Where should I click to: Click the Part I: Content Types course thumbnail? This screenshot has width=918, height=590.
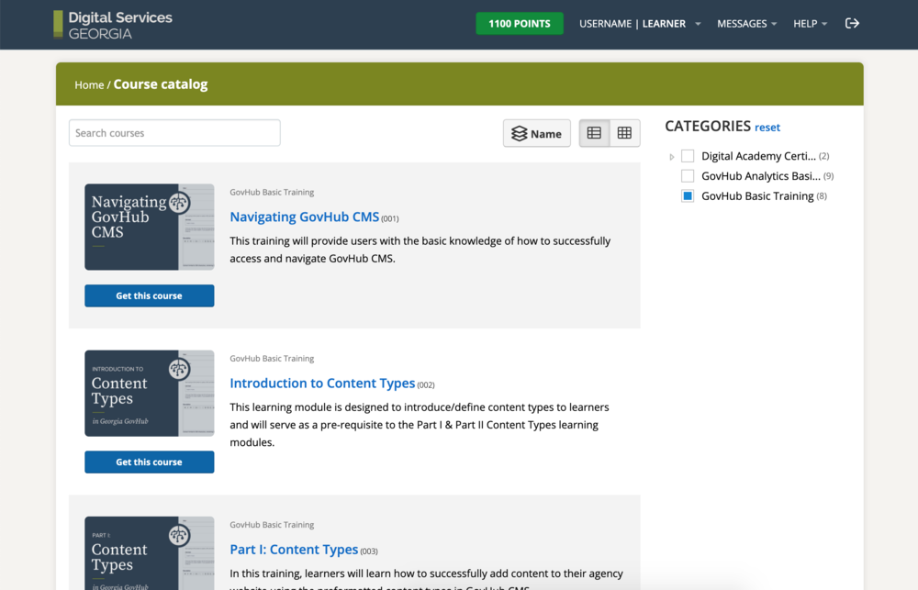149,553
